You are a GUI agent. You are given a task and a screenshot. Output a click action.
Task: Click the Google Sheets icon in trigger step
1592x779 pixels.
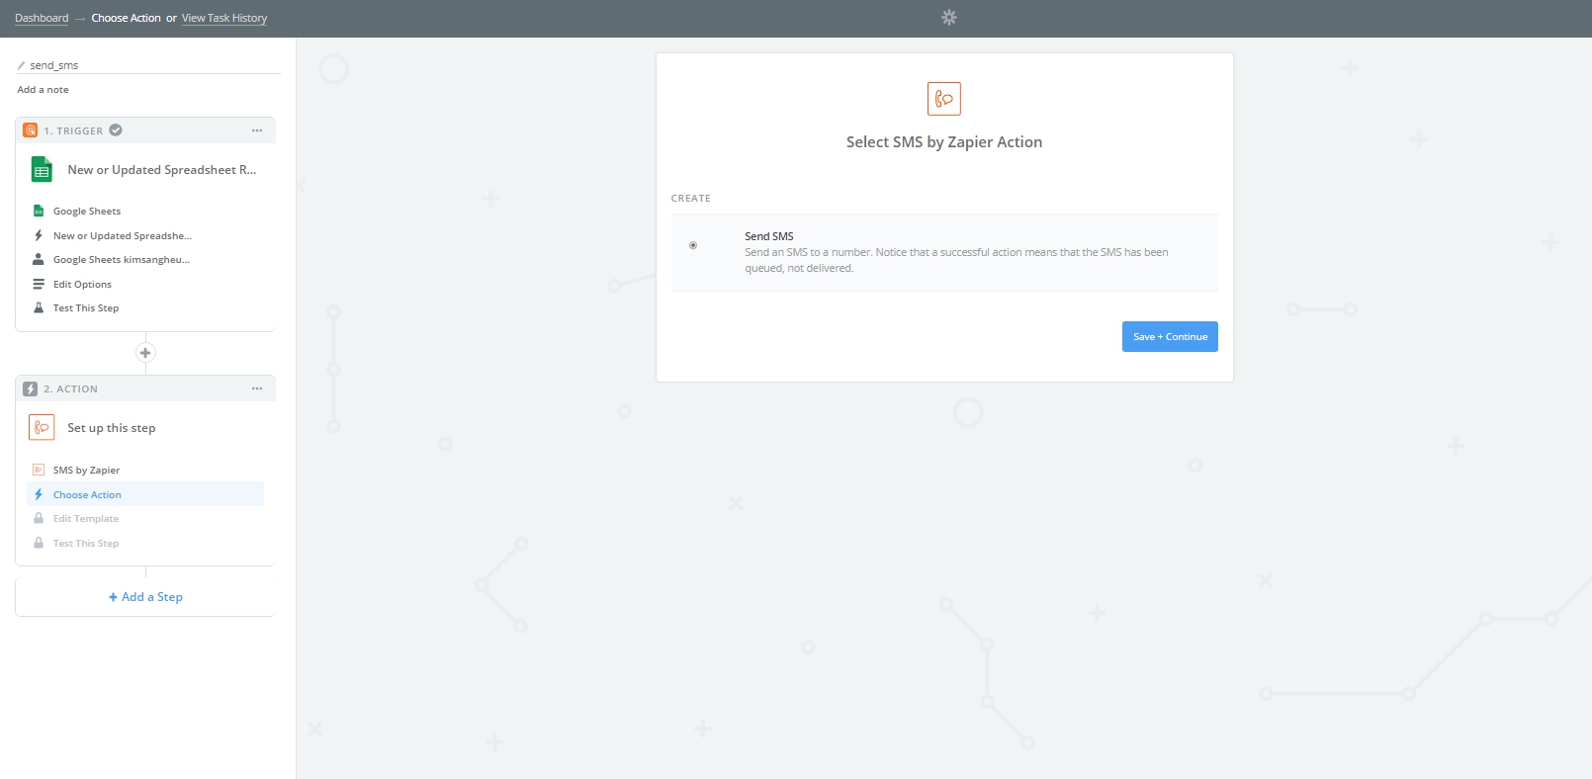pyautogui.click(x=42, y=170)
